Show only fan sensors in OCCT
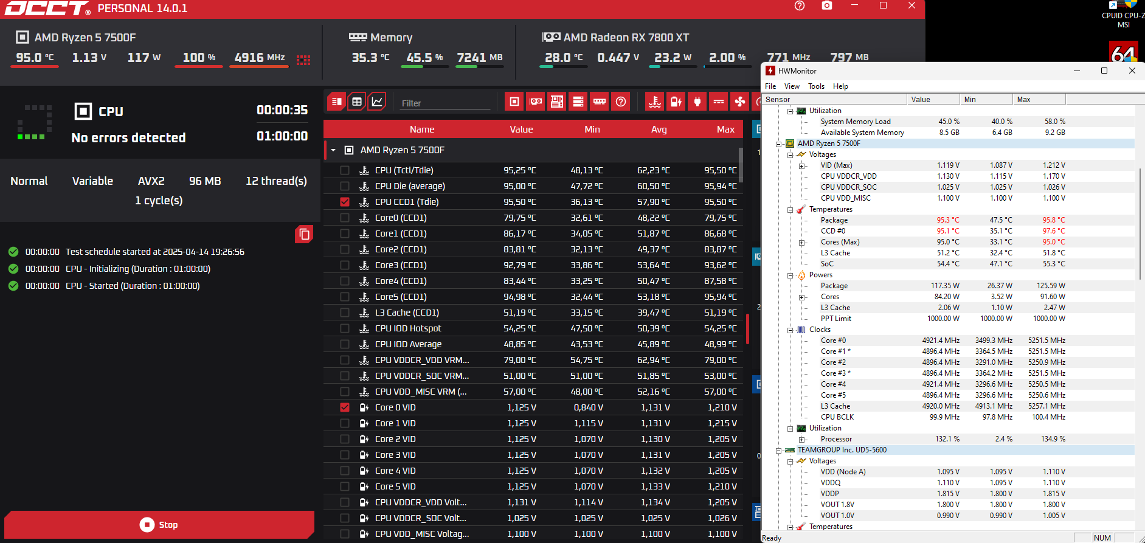Image resolution: width=1145 pixels, height=543 pixels. tap(740, 102)
